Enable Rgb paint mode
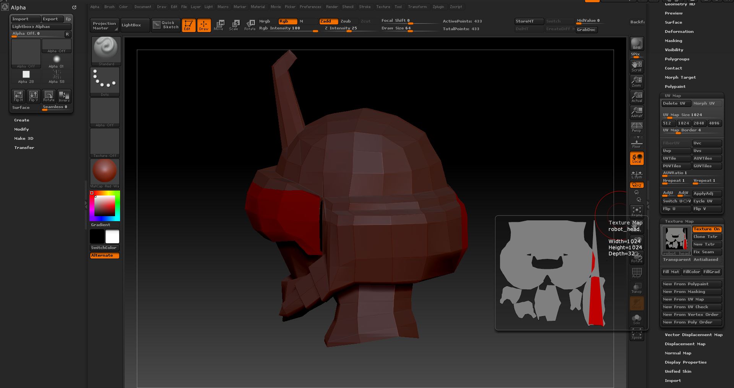The height and width of the screenshot is (388, 734). pyautogui.click(x=287, y=21)
